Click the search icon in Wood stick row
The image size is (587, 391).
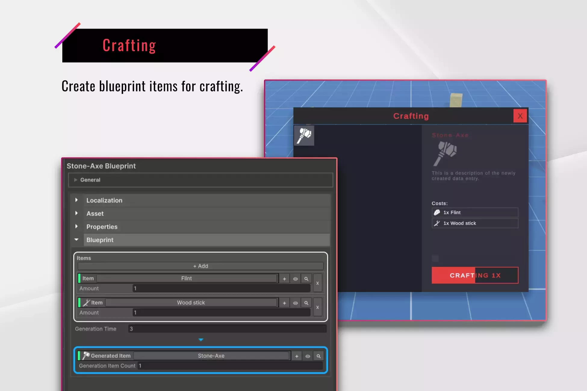click(x=306, y=303)
